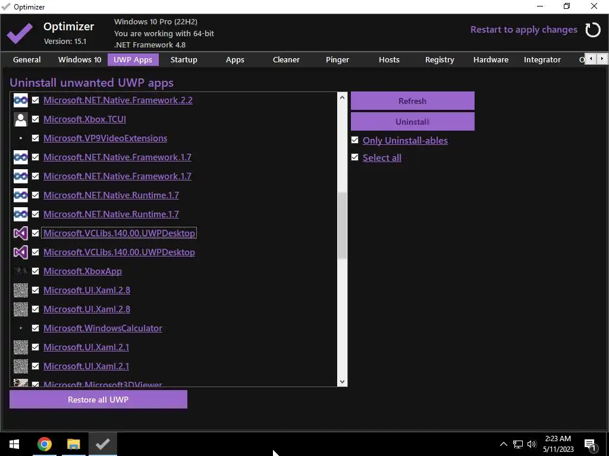Click the focused Microsoft.VCLibs.140.00.UWPDesktop link
This screenshot has width=609, height=456.
[119, 233]
